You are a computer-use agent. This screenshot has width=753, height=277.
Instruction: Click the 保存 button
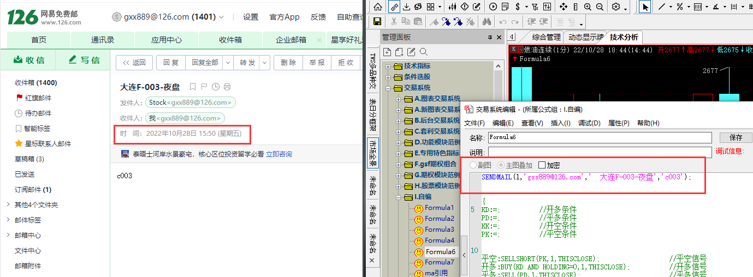(736, 137)
